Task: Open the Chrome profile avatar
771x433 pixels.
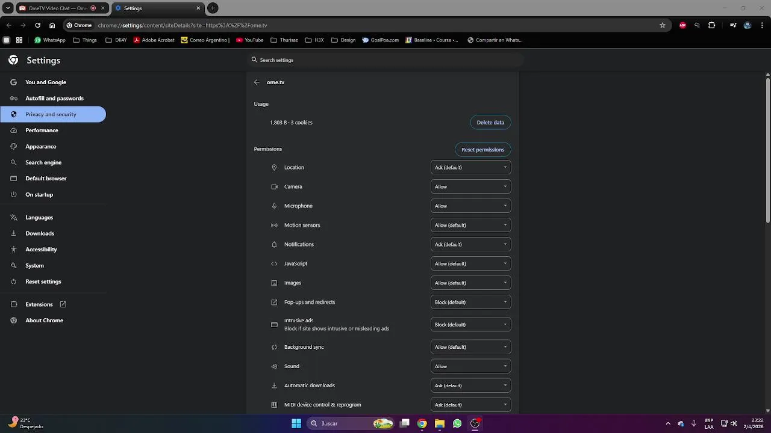Action: click(x=748, y=25)
